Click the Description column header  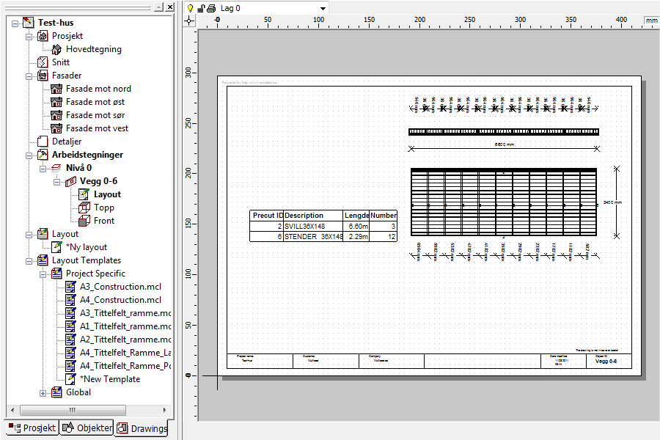[313, 216]
